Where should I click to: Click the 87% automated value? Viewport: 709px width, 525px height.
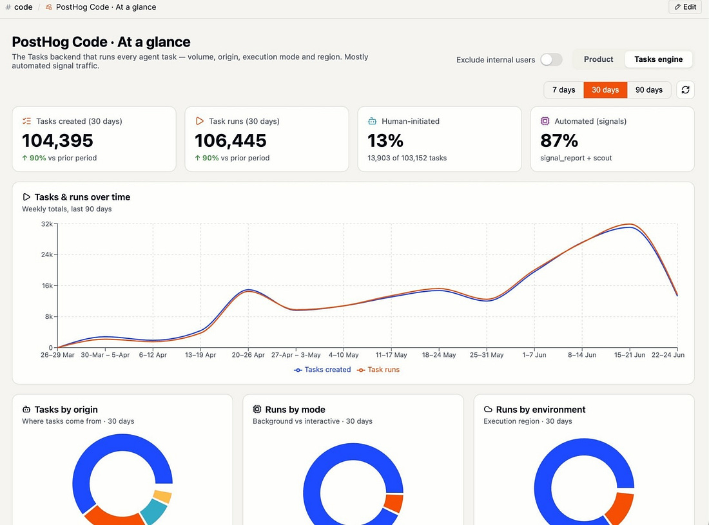(559, 140)
